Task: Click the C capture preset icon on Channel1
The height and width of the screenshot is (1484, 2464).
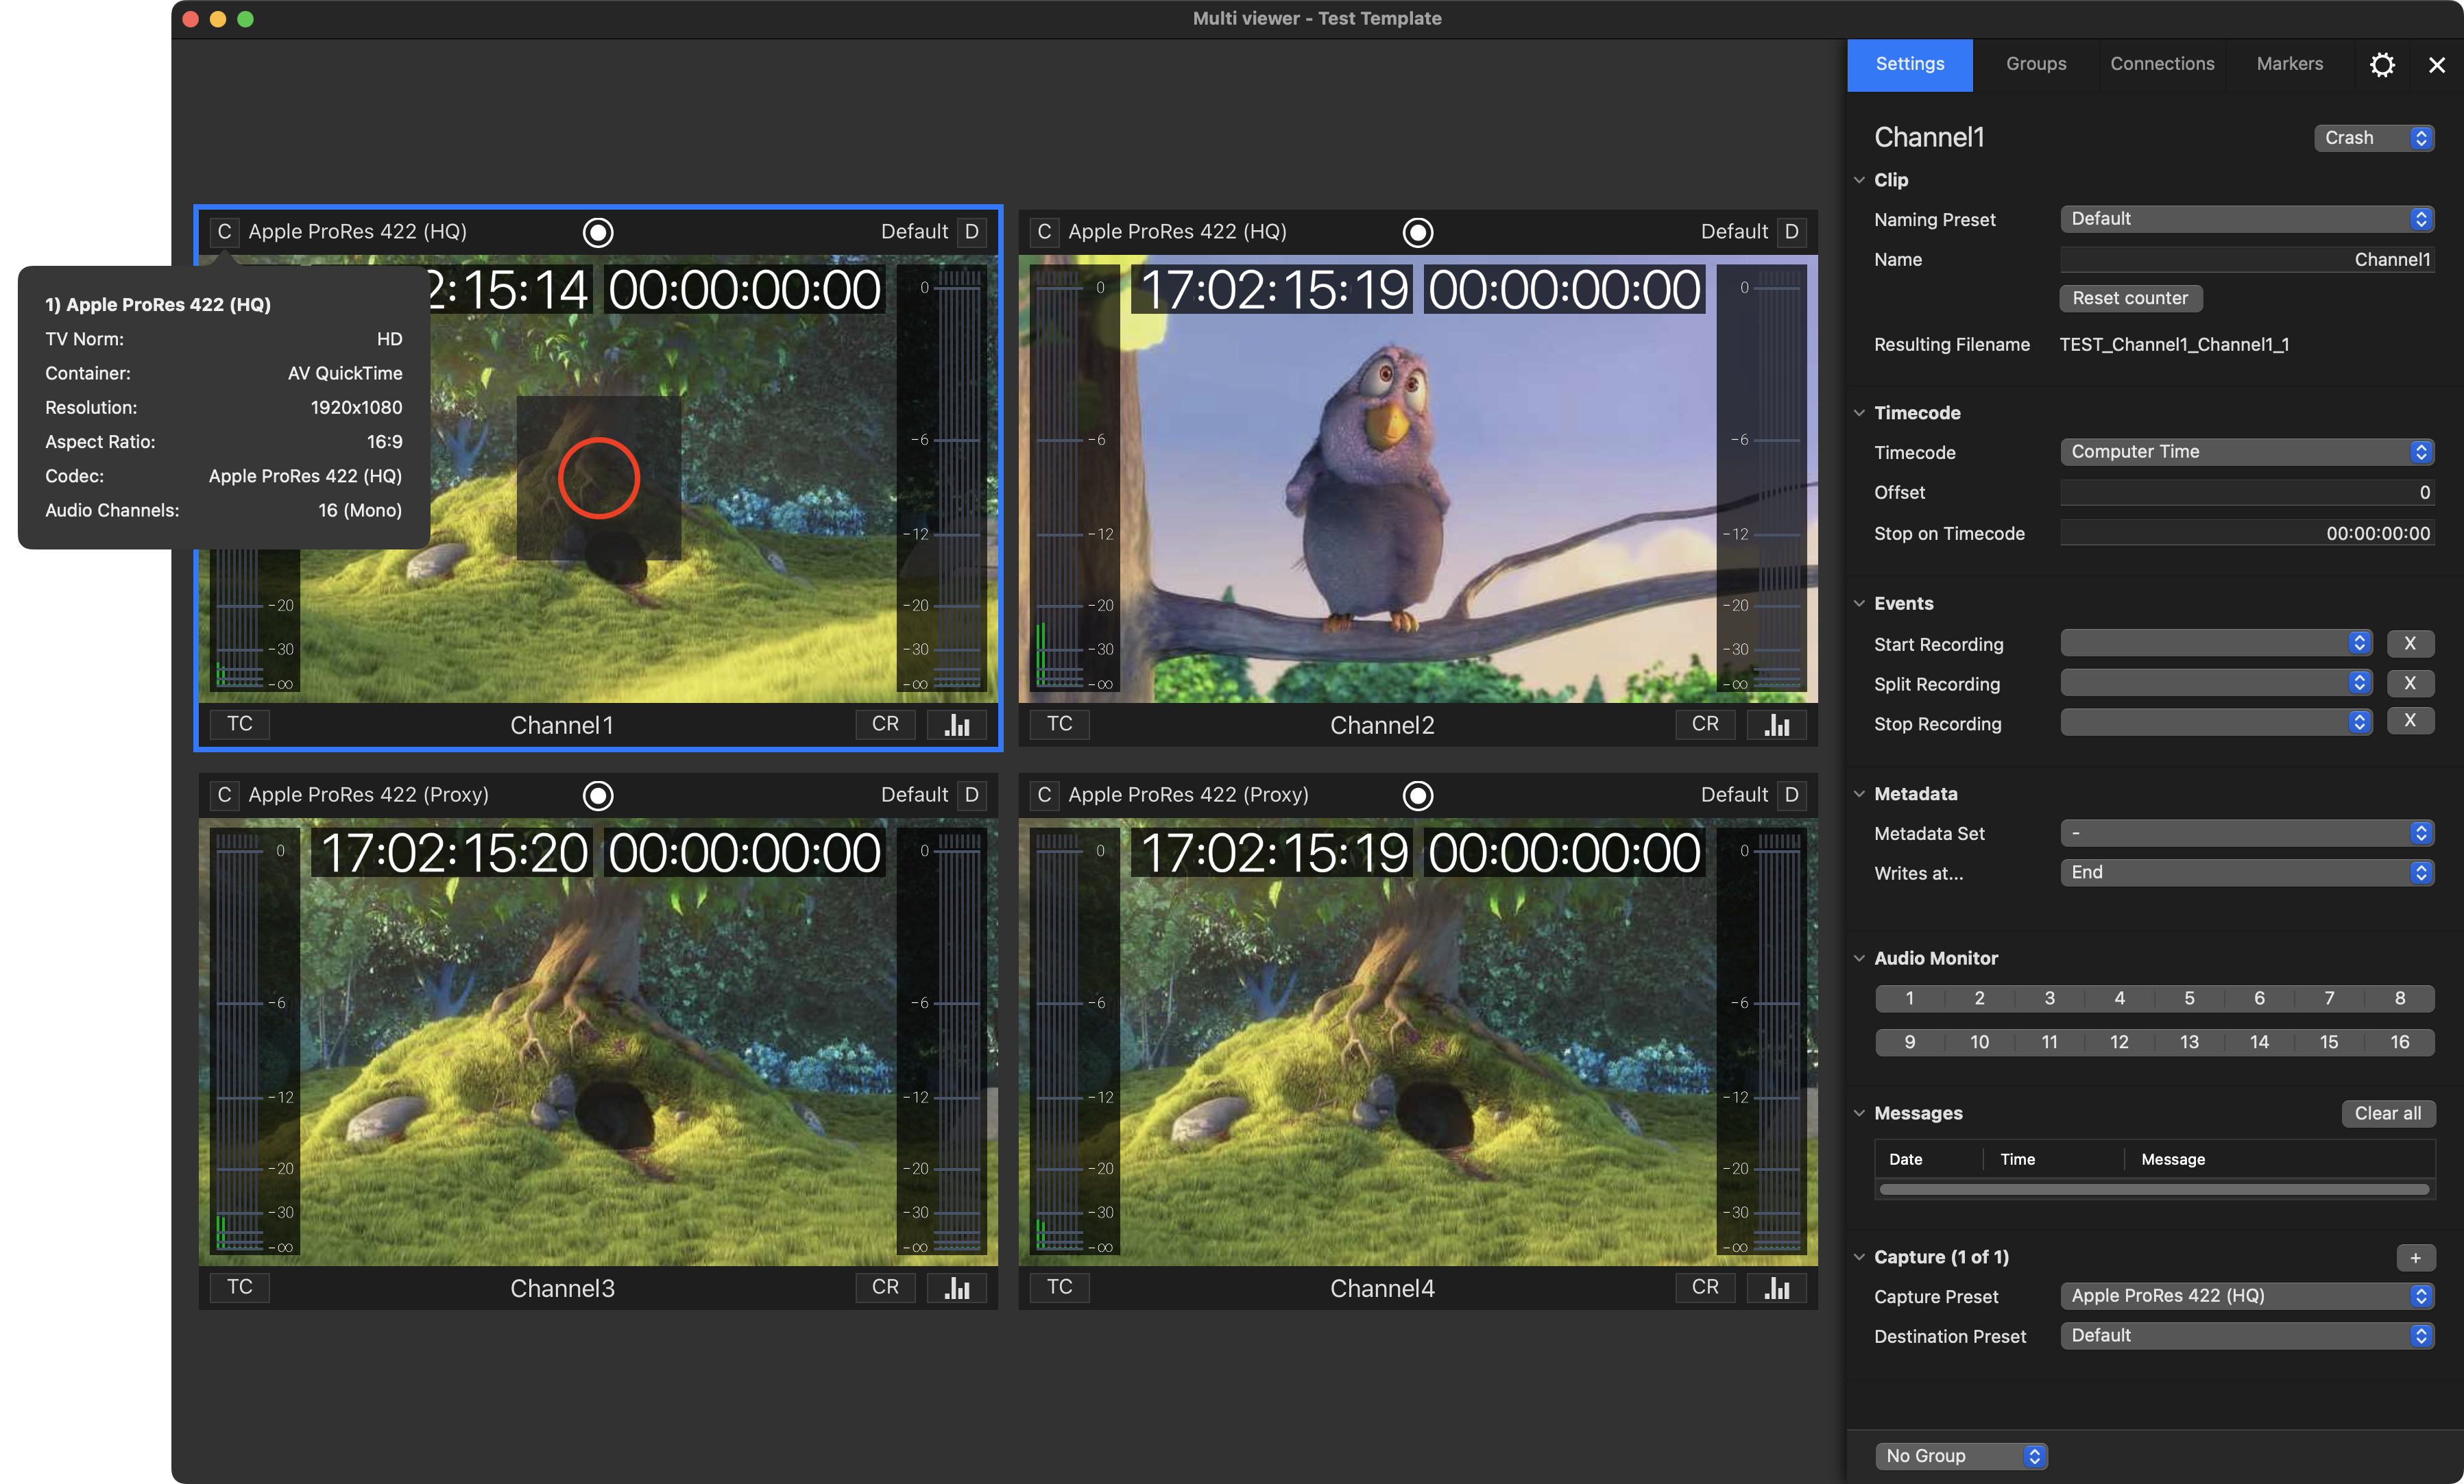Action: (224, 232)
